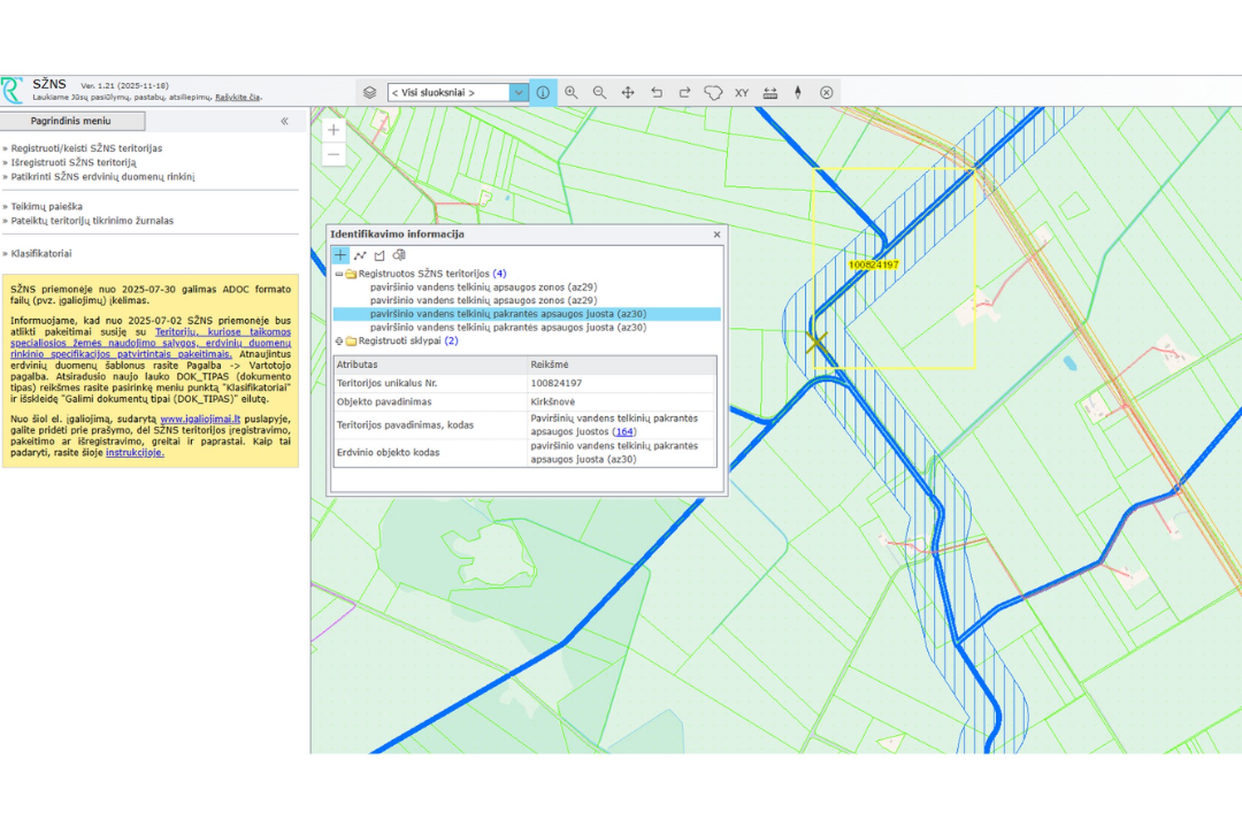Open the layers stack icon
This screenshot has height=828, width=1242.
[x=369, y=93]
